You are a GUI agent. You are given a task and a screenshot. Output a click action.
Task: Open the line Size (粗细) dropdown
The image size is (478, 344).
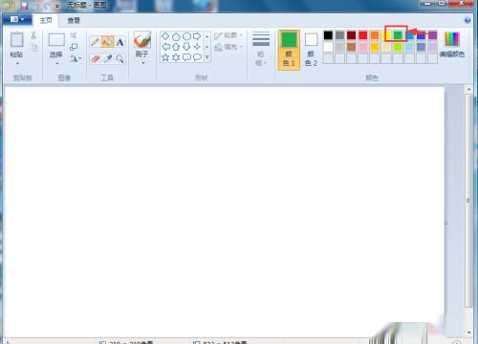[x=261, y=49]
